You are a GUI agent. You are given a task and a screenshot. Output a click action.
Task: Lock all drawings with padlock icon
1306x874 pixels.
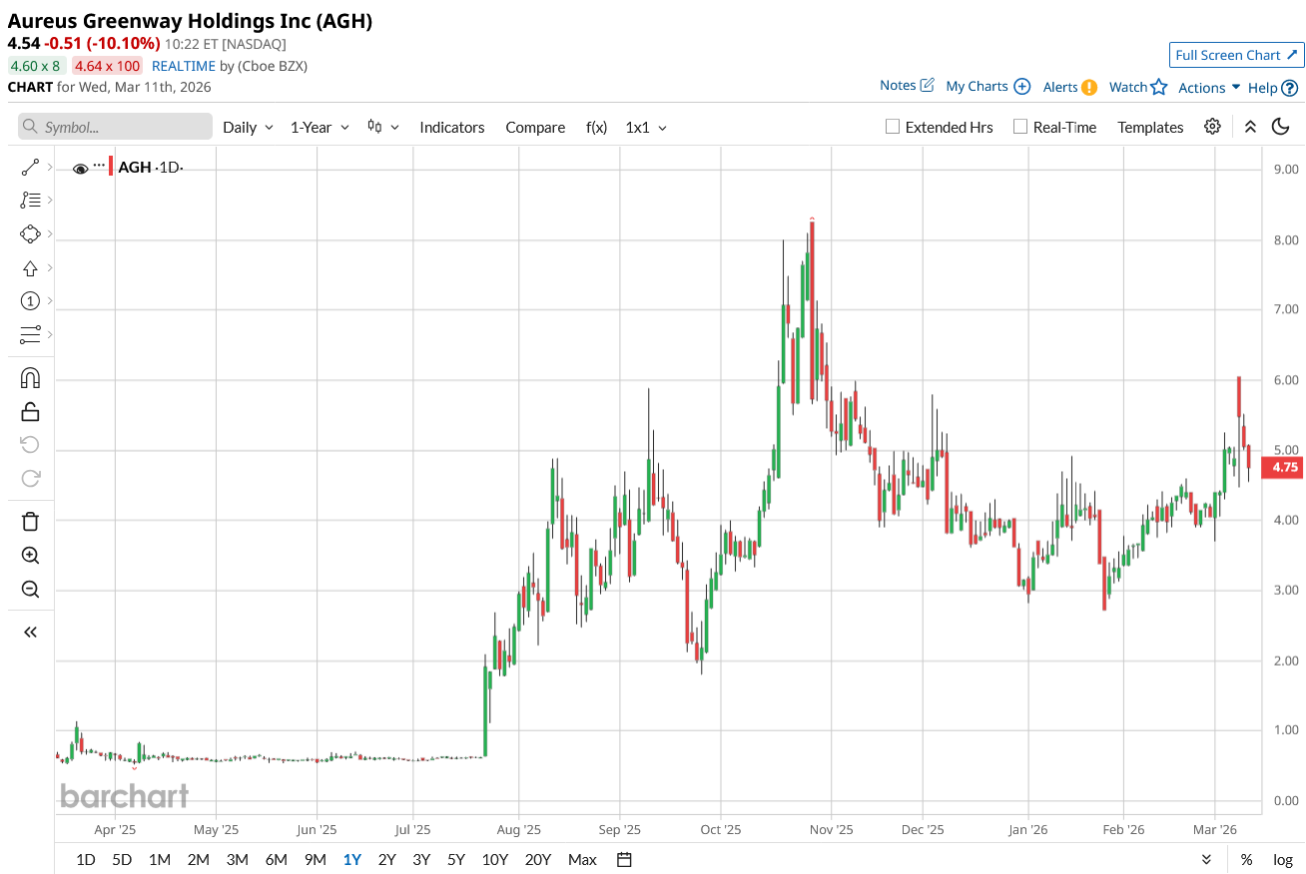click(30, 411)
